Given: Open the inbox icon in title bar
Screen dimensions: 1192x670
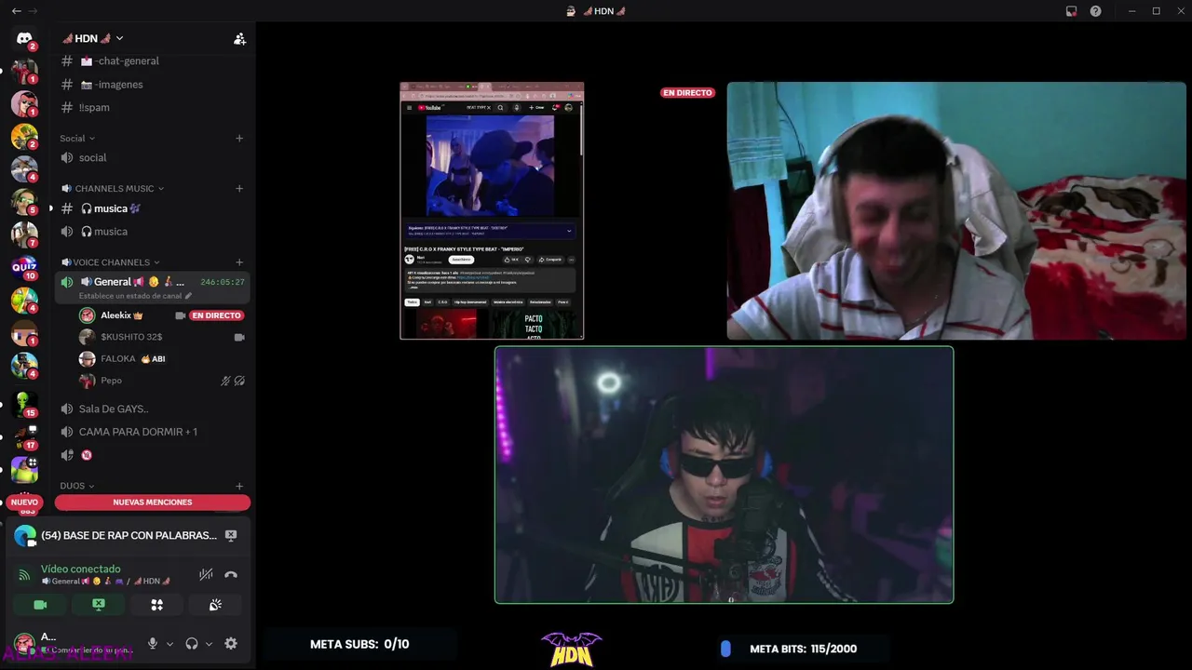Looking at the screenshot, I should [1071, 11].
